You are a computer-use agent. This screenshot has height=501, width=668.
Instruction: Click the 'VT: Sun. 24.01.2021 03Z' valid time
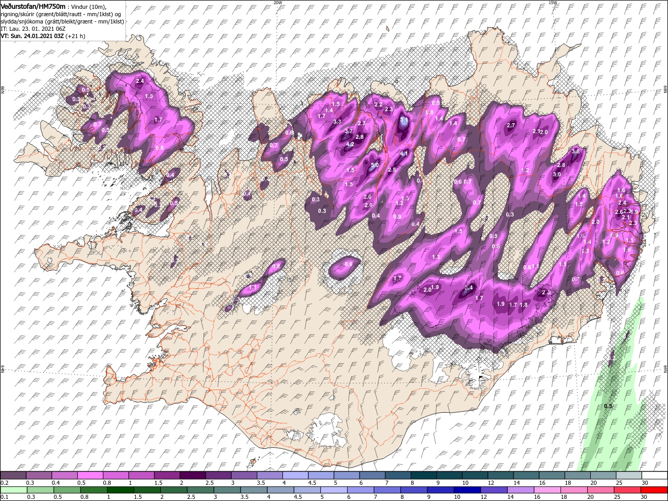pos(32,36)
